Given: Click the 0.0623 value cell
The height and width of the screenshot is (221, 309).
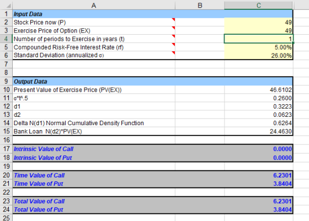Looking at the screenshot, I should point(259,115).
